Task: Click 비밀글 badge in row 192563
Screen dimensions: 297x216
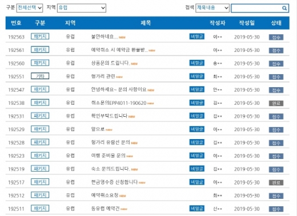Action: coord(197,36)
